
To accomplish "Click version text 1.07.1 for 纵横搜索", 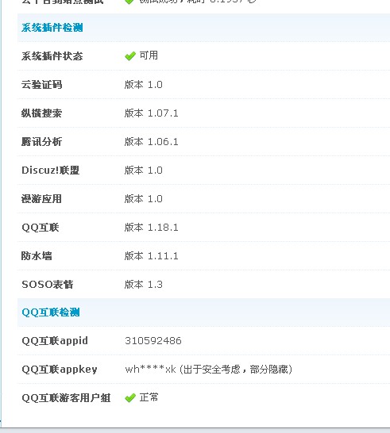I will 163,113.
